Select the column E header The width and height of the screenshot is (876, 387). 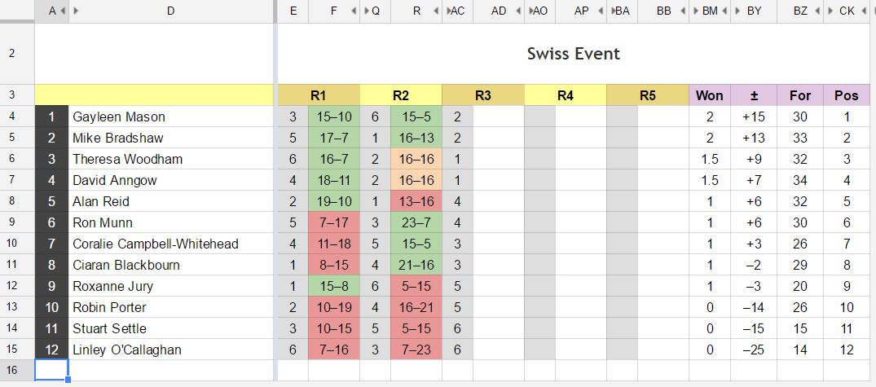pyautogui.click(x=293, y=11)
